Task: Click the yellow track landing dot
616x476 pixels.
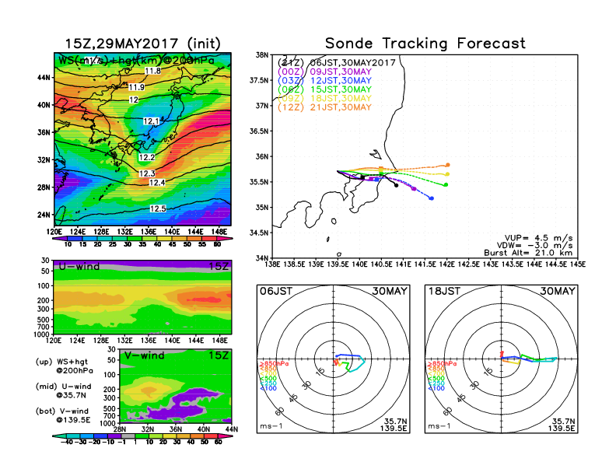Action: [447, 174]
